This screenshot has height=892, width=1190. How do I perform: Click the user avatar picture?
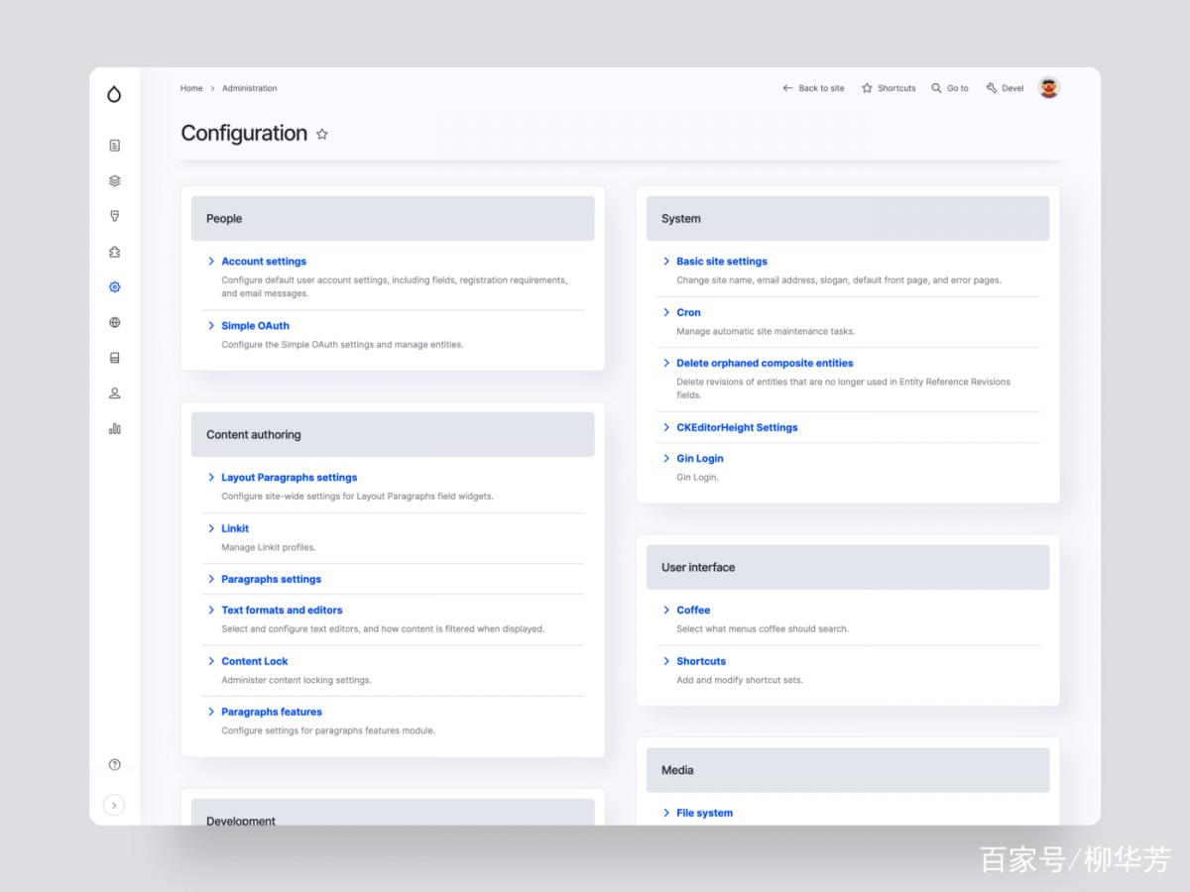point(1048,88)
